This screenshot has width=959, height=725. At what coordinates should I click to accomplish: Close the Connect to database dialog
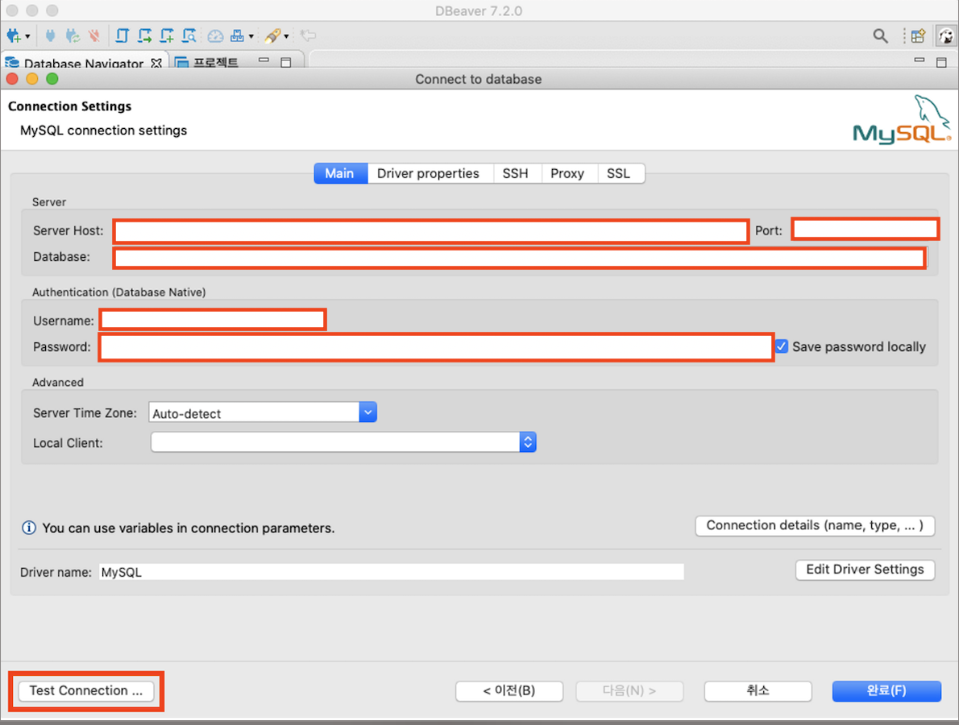(x=12, y=79)
